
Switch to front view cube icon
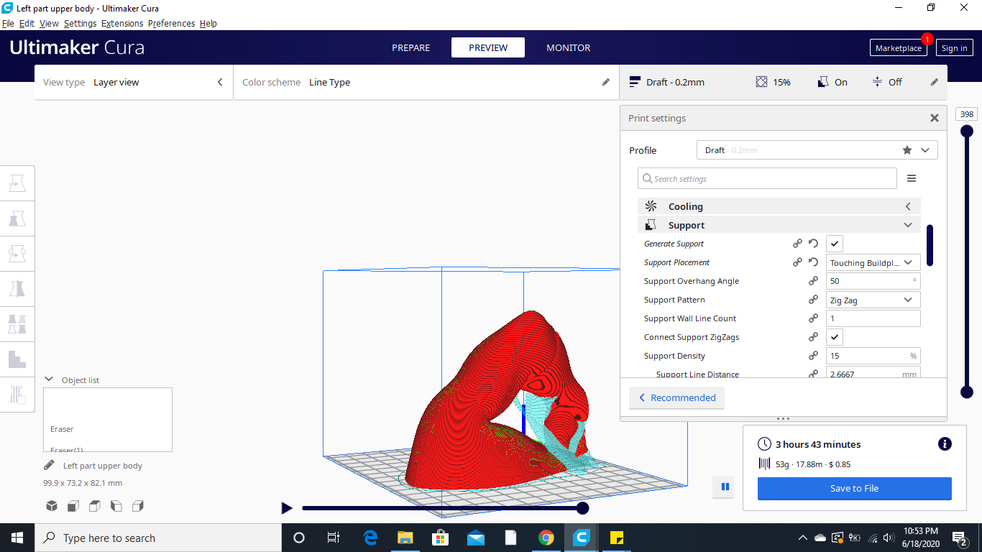coord(73,506)
